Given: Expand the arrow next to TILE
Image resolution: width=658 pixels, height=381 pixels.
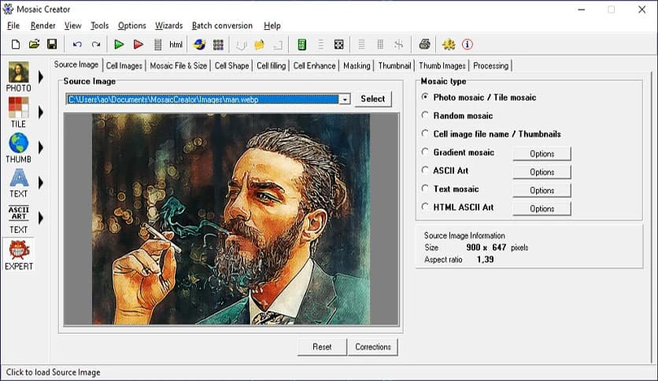Looking at the screenshot, I should tap(41, 113).
